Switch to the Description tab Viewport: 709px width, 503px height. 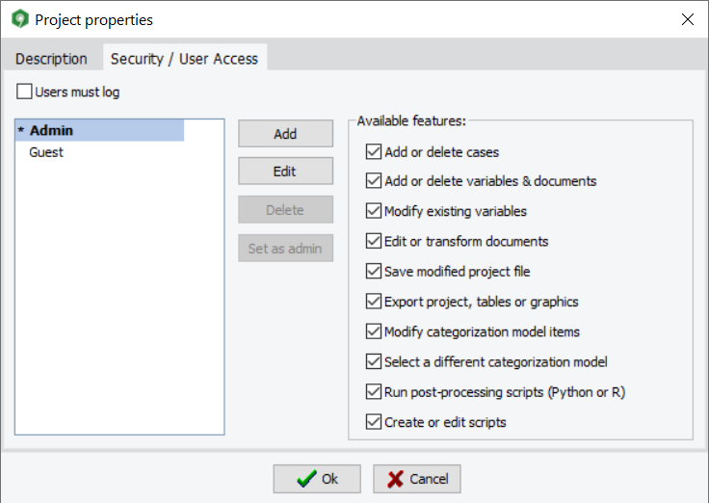(x=51, y=59)
